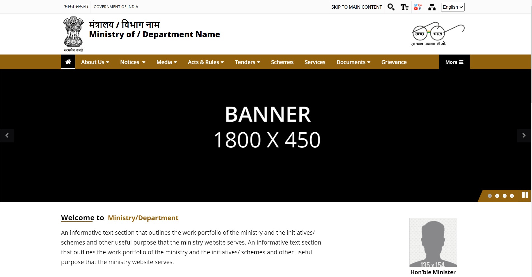Select the fourth banner slide dot

click(x=512, y=196)
